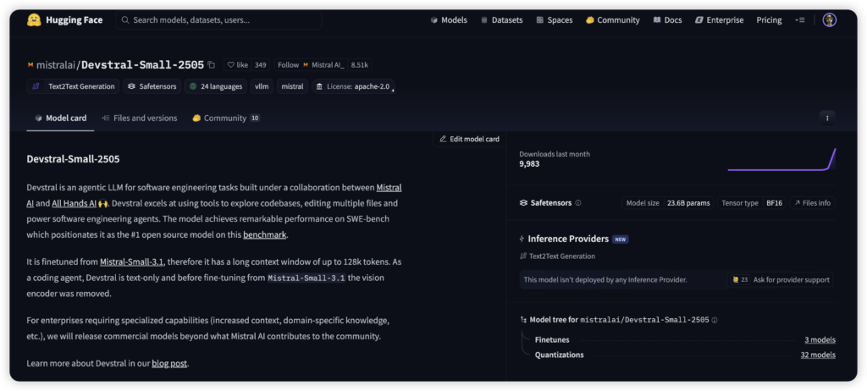Expand the navigation more-options menu

(799, 20)
